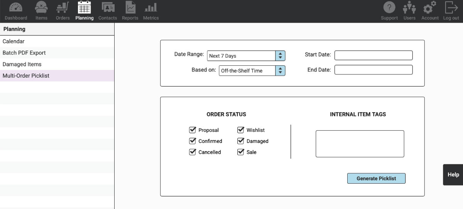Image resolution: width=463 pixels, height=209 pixels.
Task: Open the Help side tab
Action: [x=453, y=175]
